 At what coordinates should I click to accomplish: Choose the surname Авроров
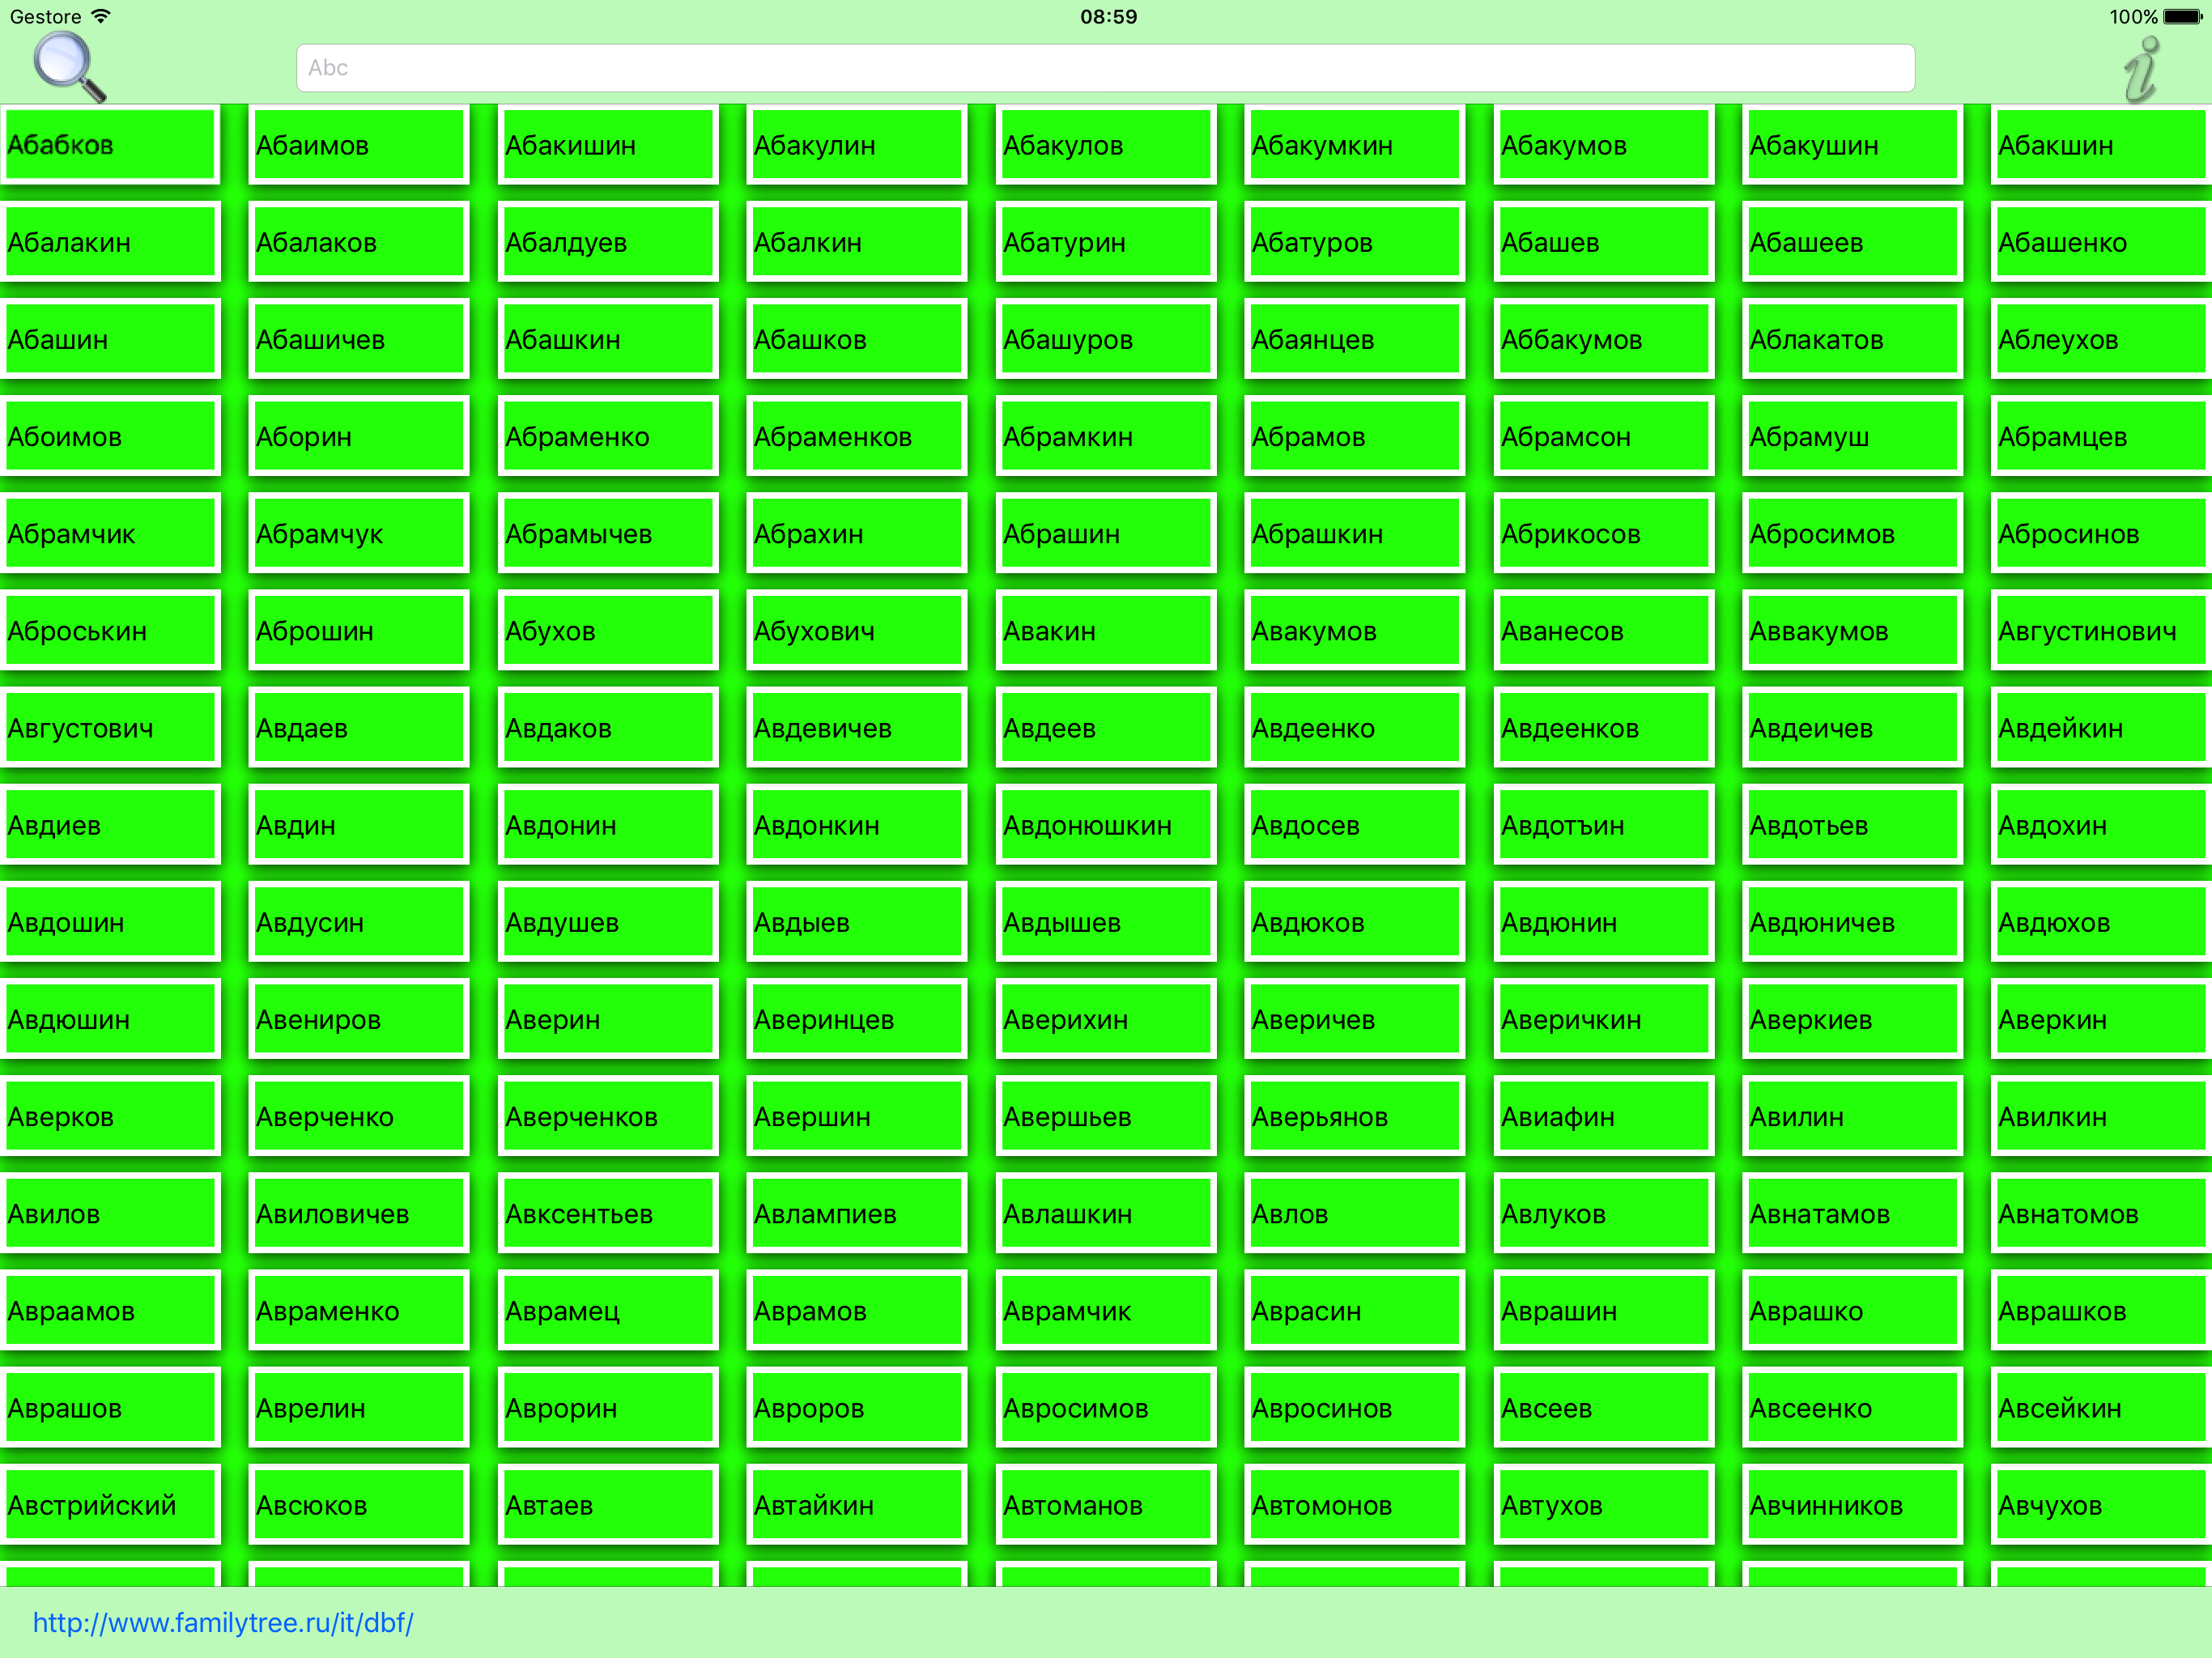(x=856, y=1407)
